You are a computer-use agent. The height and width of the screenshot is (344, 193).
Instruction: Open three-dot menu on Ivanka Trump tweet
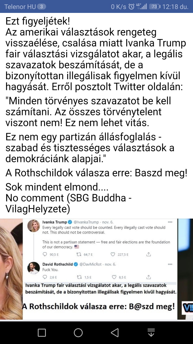[170, 222]
